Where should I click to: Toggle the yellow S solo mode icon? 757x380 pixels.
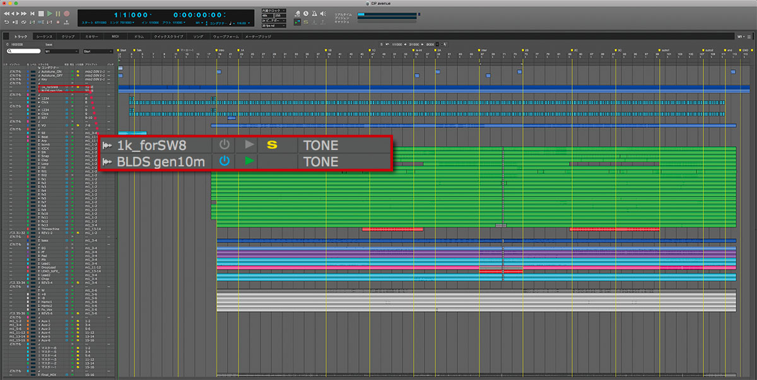pyautogui.click(x=305, y=22)
